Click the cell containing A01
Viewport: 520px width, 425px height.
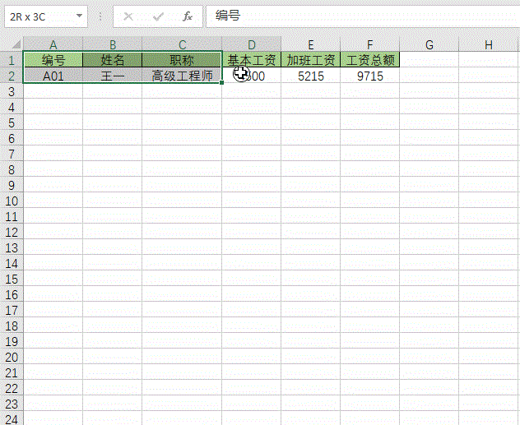(x=53, y=76)
